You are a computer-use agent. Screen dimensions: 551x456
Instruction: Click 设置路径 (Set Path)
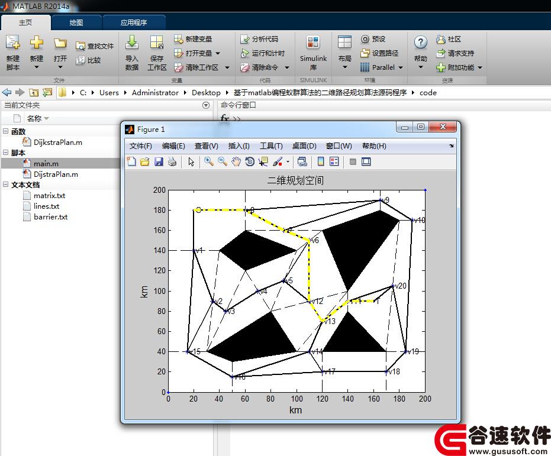coord(379,53)
